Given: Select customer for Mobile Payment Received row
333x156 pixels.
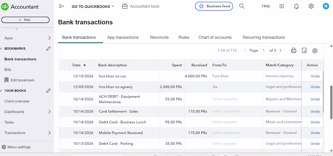Looking at the screenshot, I should coord(236,133).
